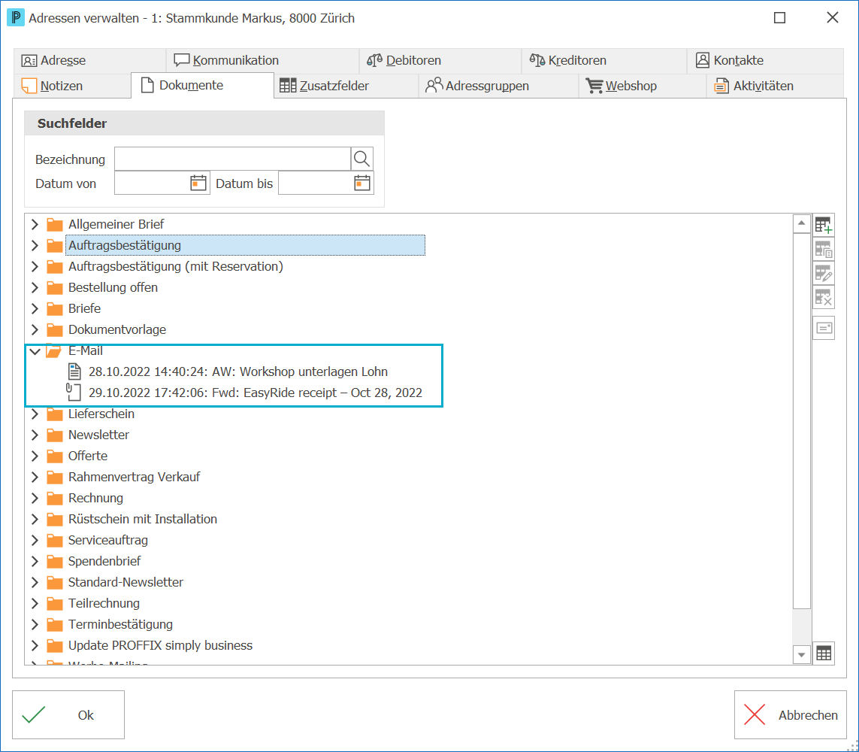
Task: Click the scroll down arrow of document list
Action: coord(801,655)
